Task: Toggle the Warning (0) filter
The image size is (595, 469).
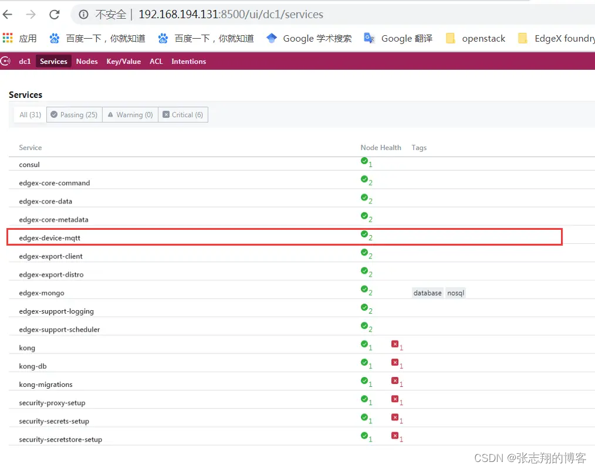Action: click(x=130, y=114)
